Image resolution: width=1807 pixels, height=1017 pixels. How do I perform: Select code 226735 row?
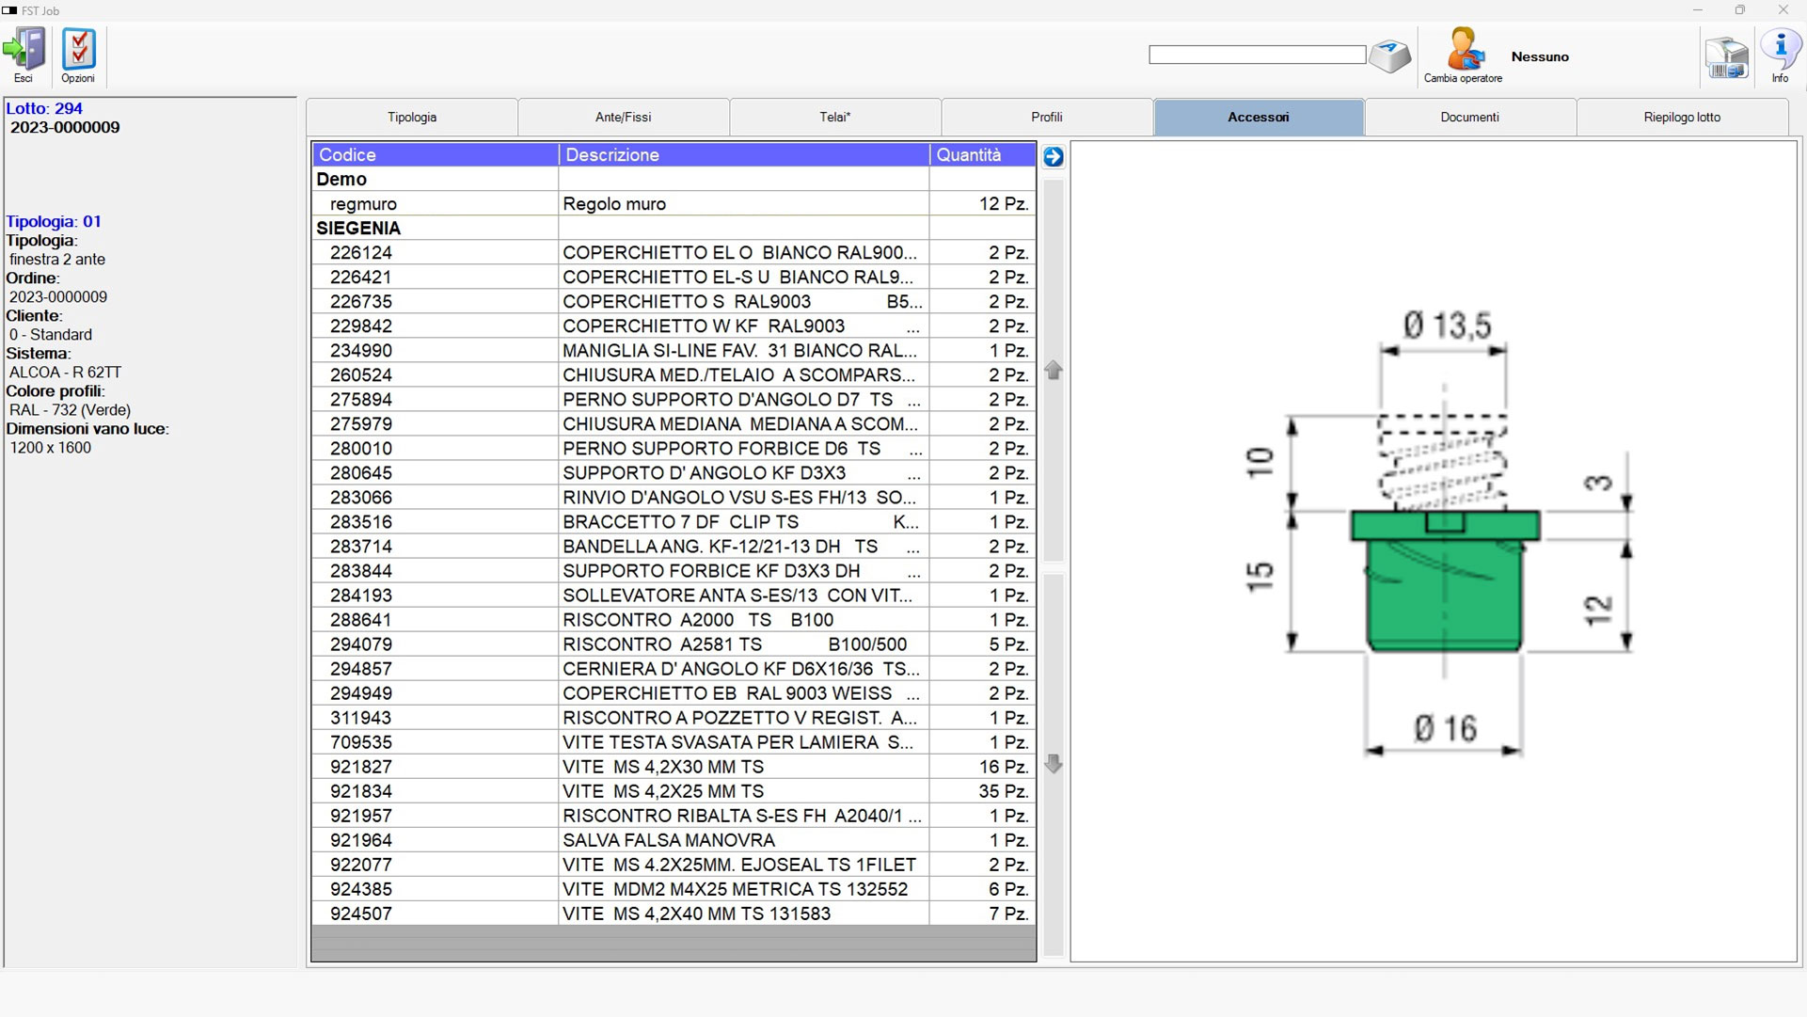point(674,301)
